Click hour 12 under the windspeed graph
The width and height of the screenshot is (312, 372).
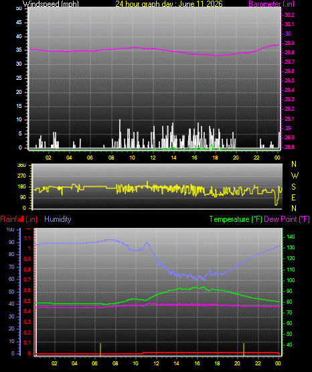pyautogui.click(x=153, y=158)
